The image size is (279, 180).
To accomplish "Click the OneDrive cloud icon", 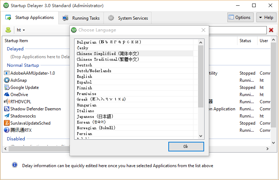I will point(7,95).
